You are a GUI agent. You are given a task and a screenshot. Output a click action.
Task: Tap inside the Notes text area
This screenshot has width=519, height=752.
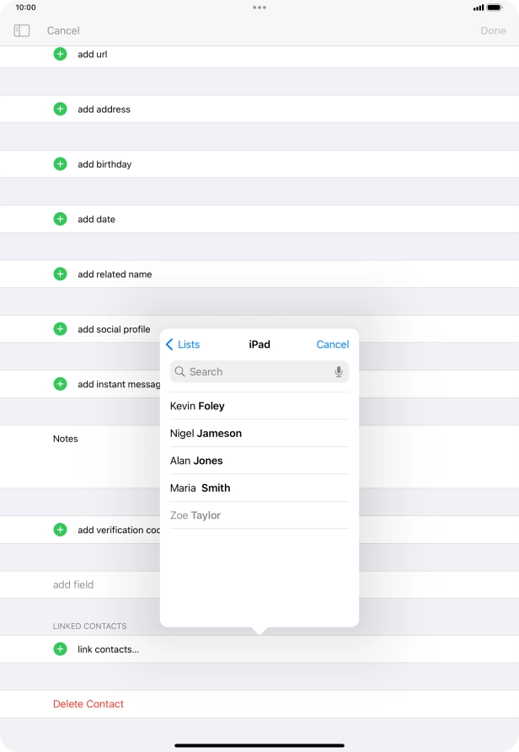(101, 459)
